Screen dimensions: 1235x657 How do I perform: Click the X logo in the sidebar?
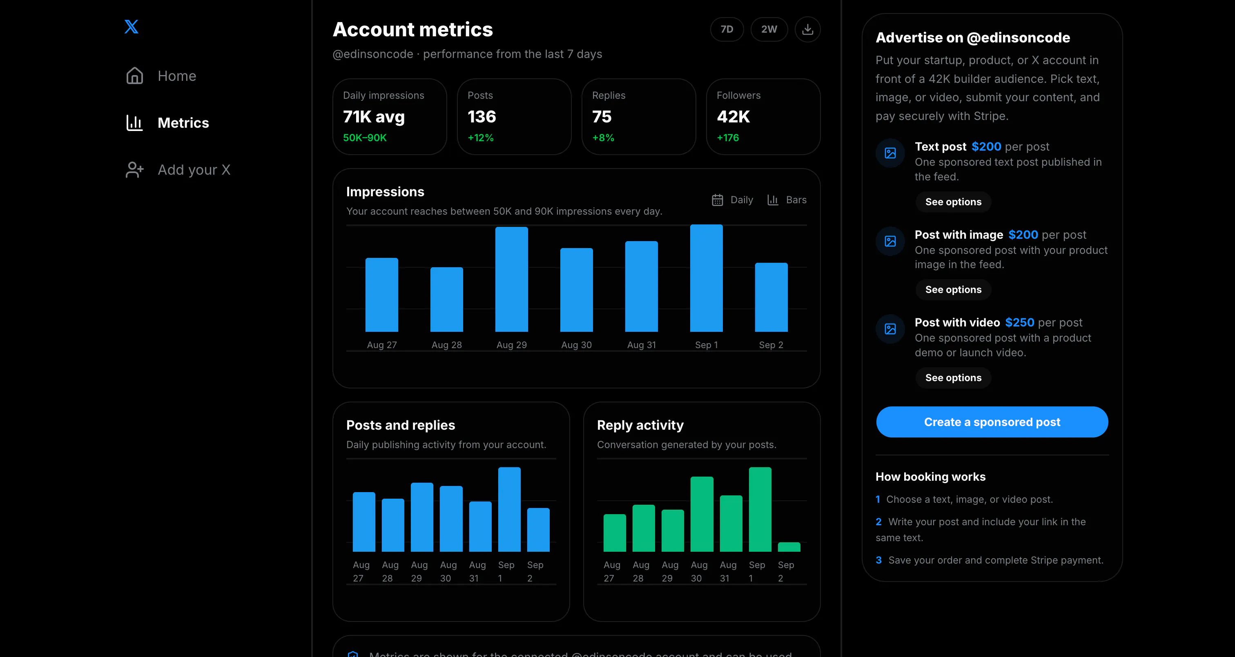pos(132,27)
